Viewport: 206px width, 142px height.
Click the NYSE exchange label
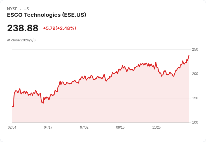click(12, 9)
